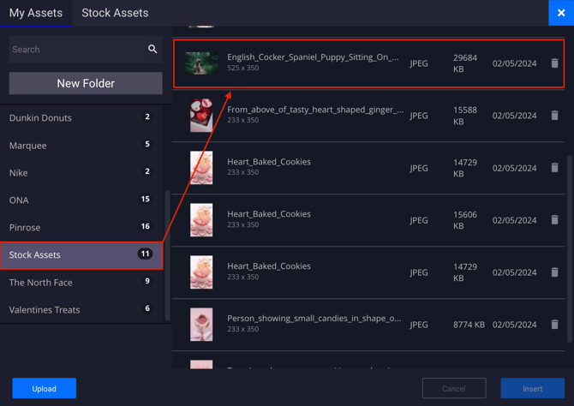Screen dimensions: 574x406
Task: Open the Dunkin Donuts folder
Action: (40, 117)
